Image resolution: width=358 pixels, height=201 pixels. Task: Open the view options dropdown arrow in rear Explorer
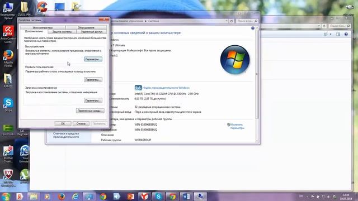pos(331,34)
